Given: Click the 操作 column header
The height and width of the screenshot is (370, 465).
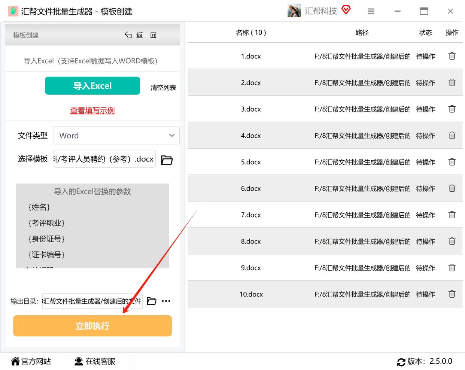Looking at the screenshot, I should click(x=452, y=33).
